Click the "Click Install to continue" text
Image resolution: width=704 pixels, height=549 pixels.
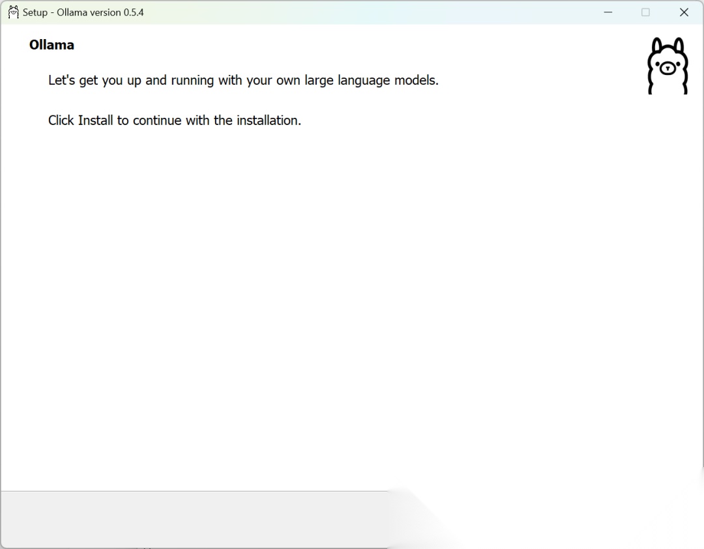(x=175, y=120)
